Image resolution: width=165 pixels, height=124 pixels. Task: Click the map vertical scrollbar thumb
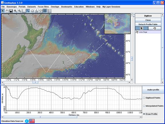pyautogui.click(x=132, y=59)
